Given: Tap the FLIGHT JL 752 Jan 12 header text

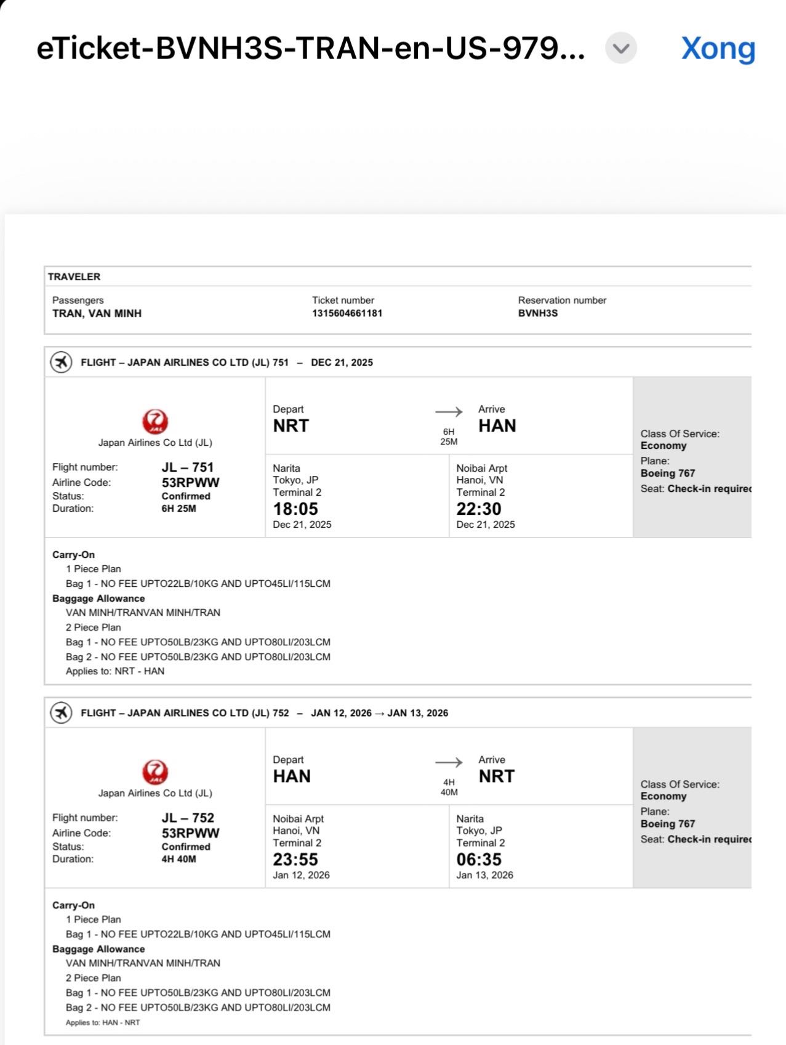Looking at the screenshot, I should (x=265, y=713).
